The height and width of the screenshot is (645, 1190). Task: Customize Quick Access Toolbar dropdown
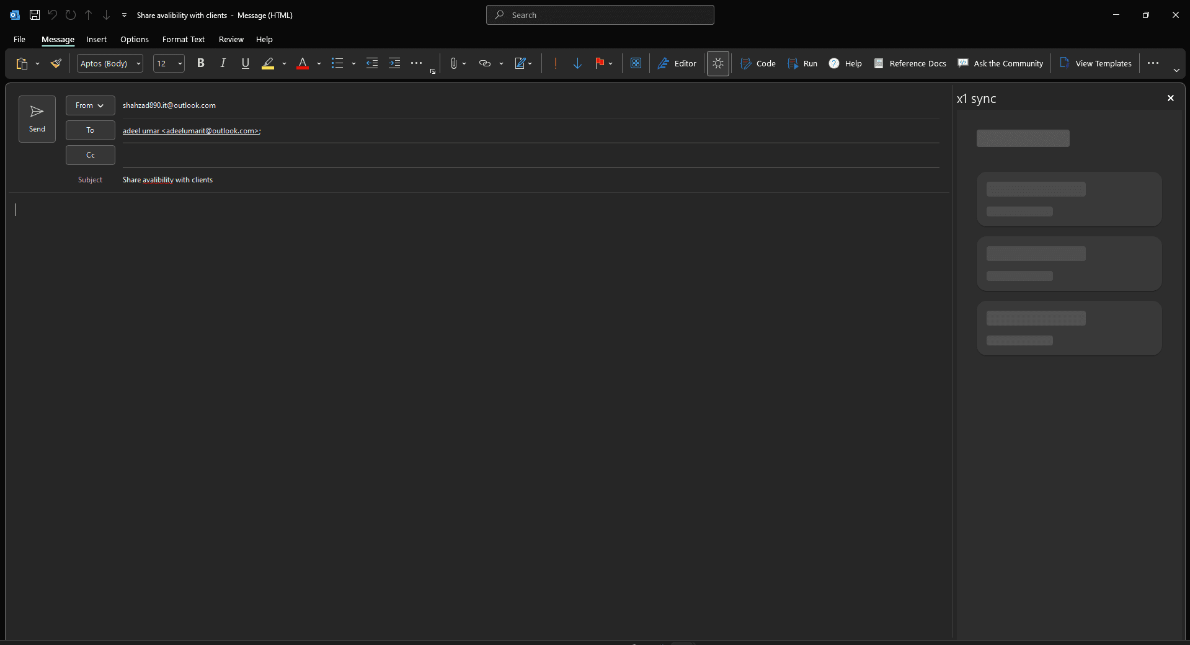click(124, 15)
